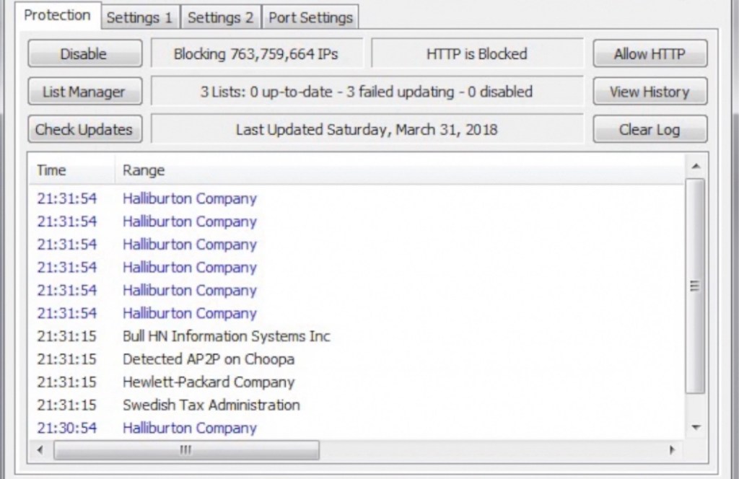Select the Swedish Tax Administration log entry
Viewport: 739px width, 479px height.
click(x=211, y=405)
